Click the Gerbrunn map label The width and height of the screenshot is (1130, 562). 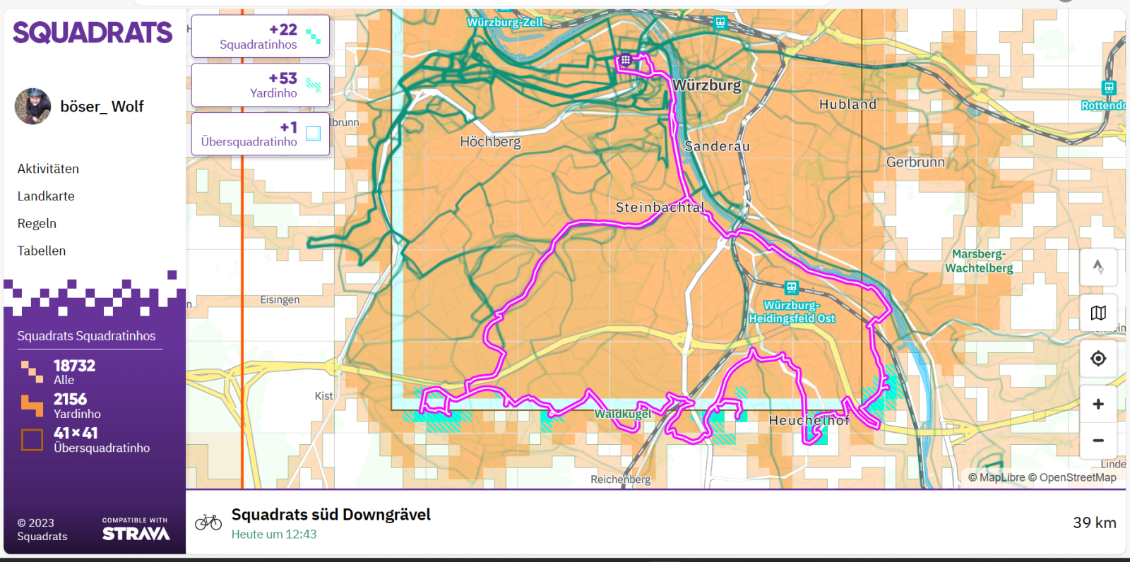915,162
